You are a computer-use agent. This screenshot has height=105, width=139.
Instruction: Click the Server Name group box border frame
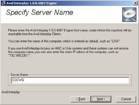(132, 80)
